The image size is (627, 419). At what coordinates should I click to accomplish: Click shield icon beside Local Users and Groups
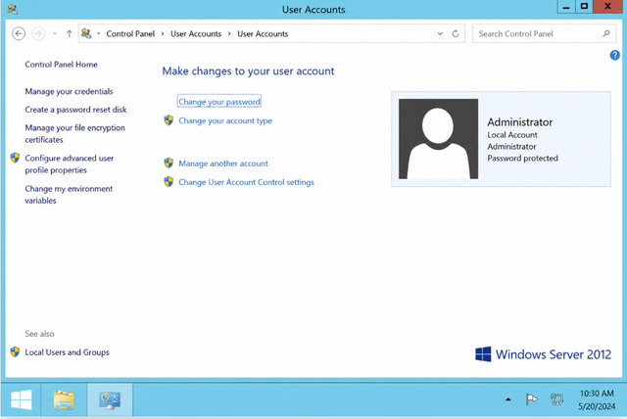(x=16, y=351)
